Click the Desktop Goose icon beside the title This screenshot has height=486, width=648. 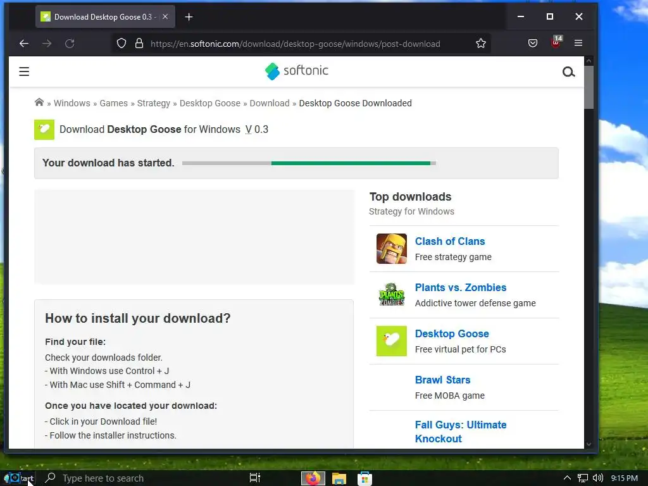point(44,129)
